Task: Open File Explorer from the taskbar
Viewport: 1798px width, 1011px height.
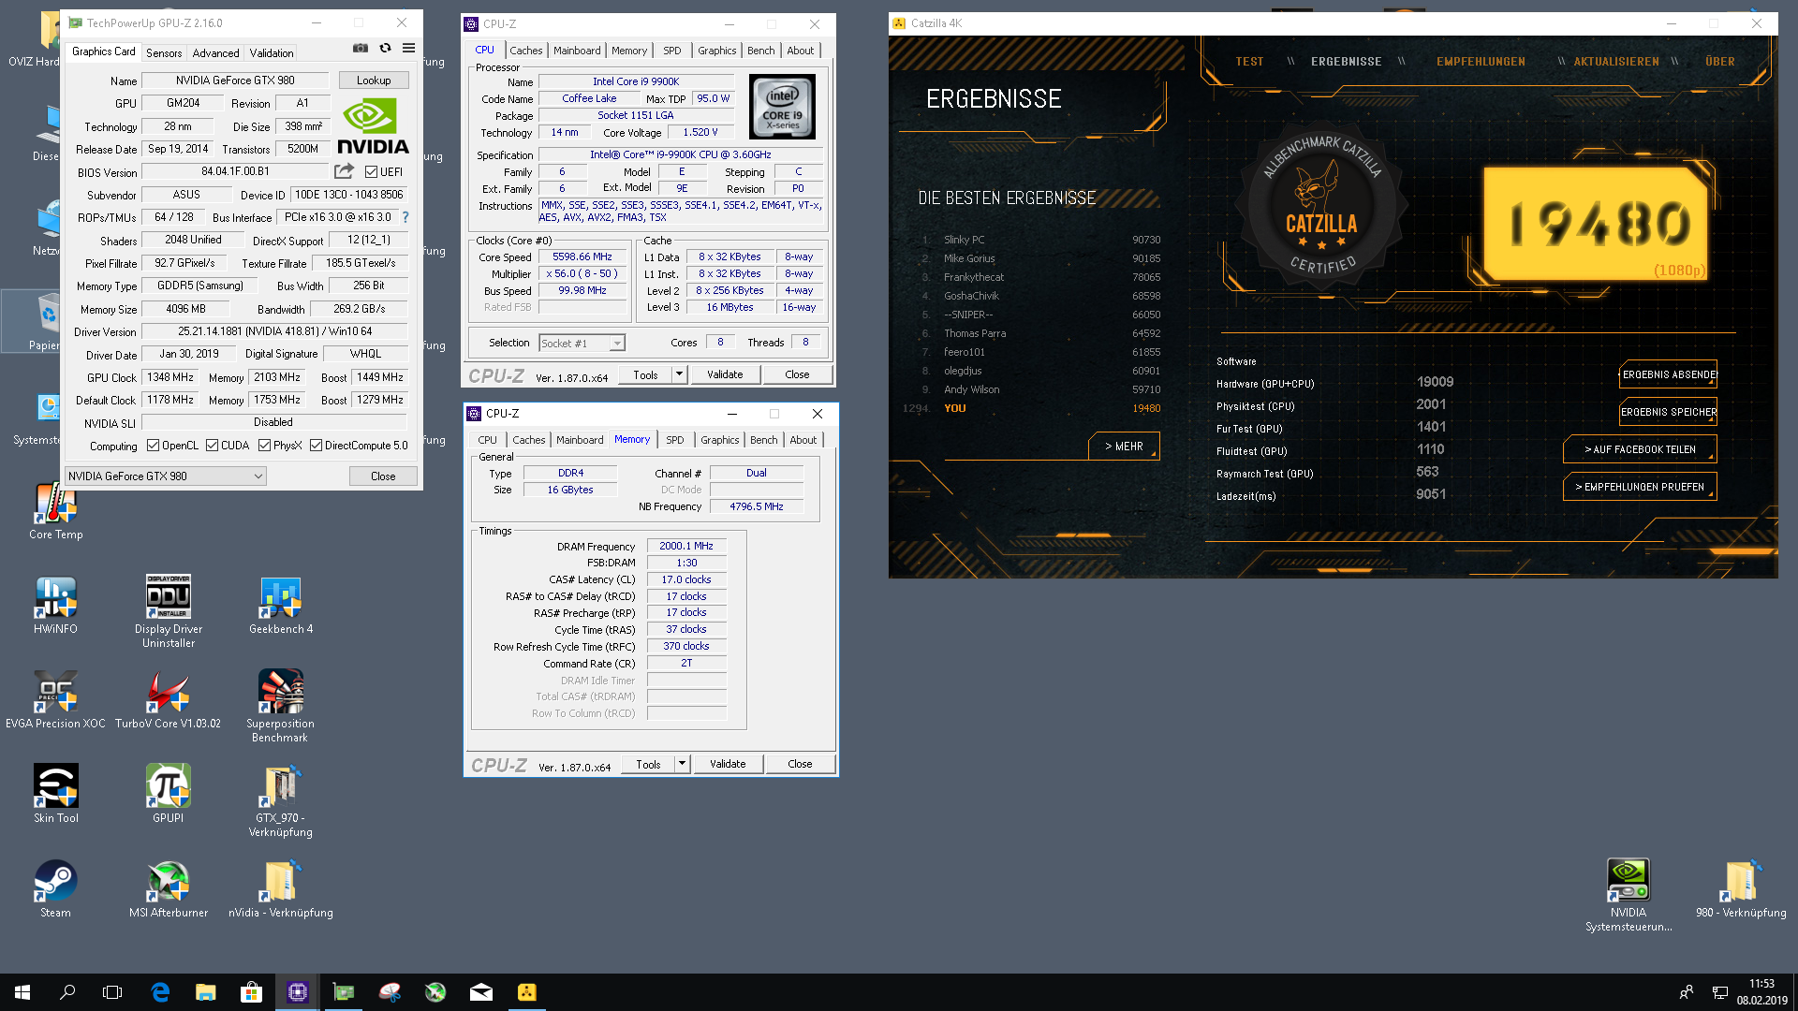Action: (206, 992)
